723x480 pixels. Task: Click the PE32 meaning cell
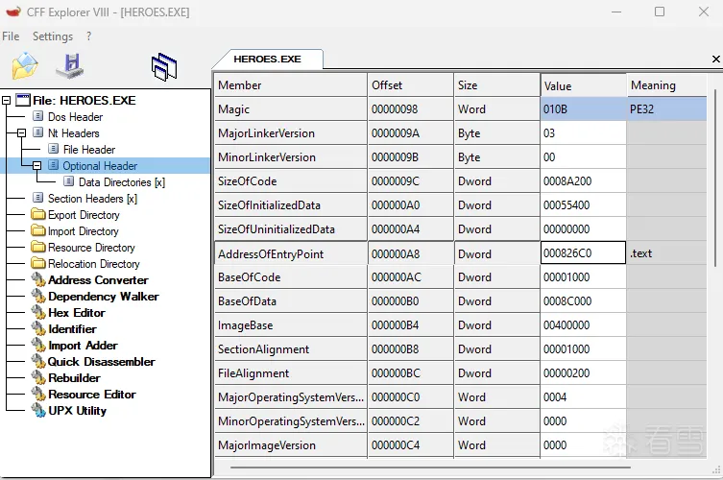click(x=666, y=108)
